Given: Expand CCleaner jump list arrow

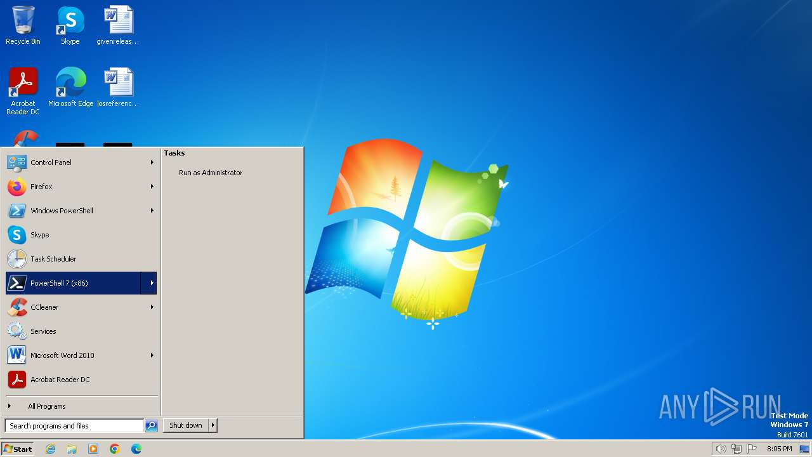Looking at the screenshot, I should tap(152, 307).
